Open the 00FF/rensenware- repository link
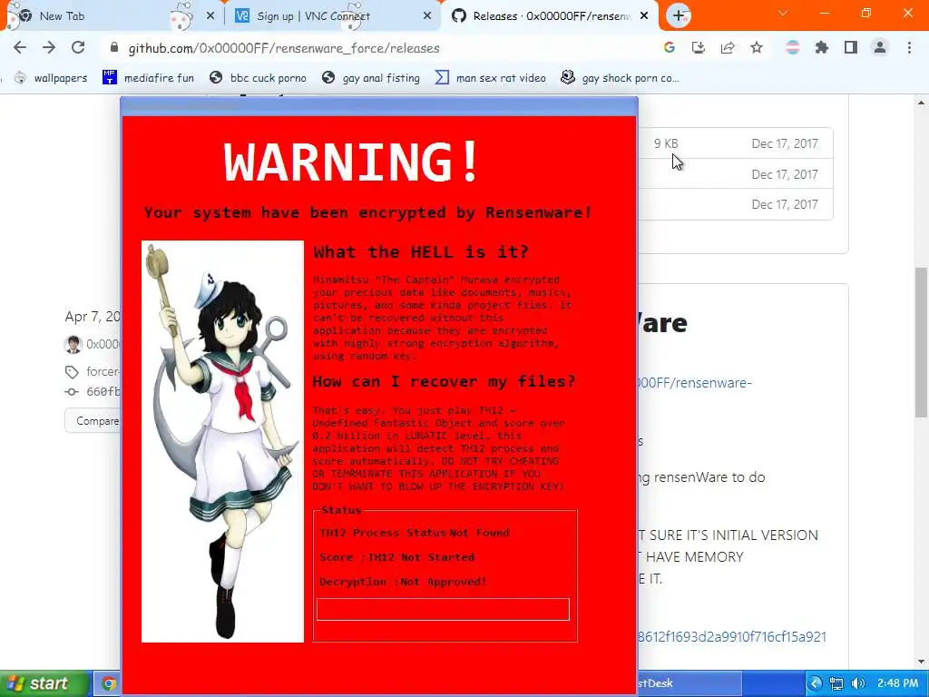 point(695,383)
